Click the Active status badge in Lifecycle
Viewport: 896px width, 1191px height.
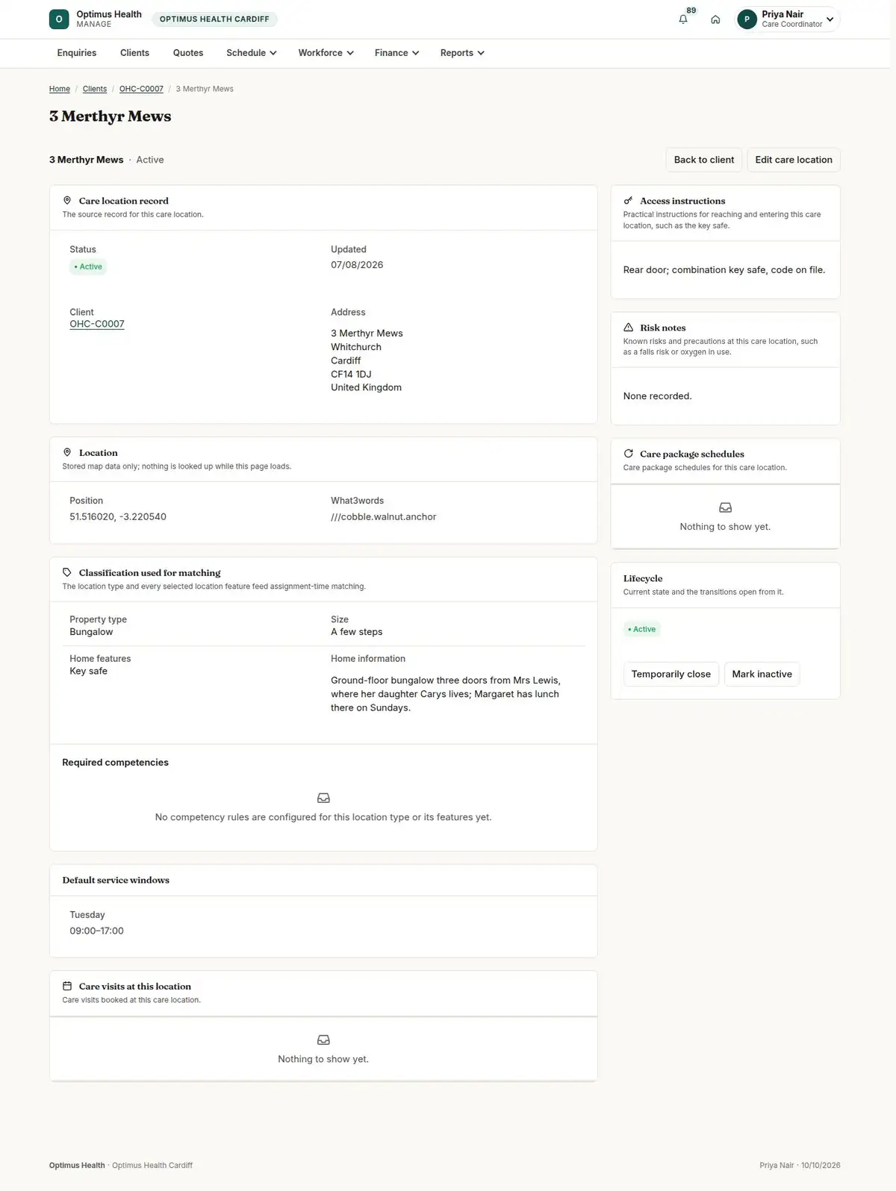pyautogui.click(x=642, y=629)
